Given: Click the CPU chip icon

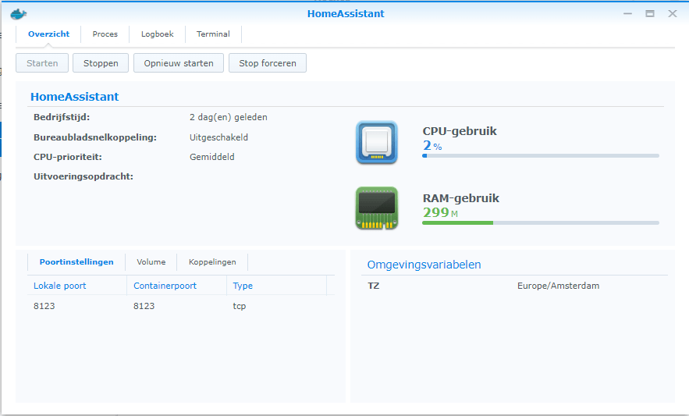Looking at the screenshot, I should click(x=377, y=143).
